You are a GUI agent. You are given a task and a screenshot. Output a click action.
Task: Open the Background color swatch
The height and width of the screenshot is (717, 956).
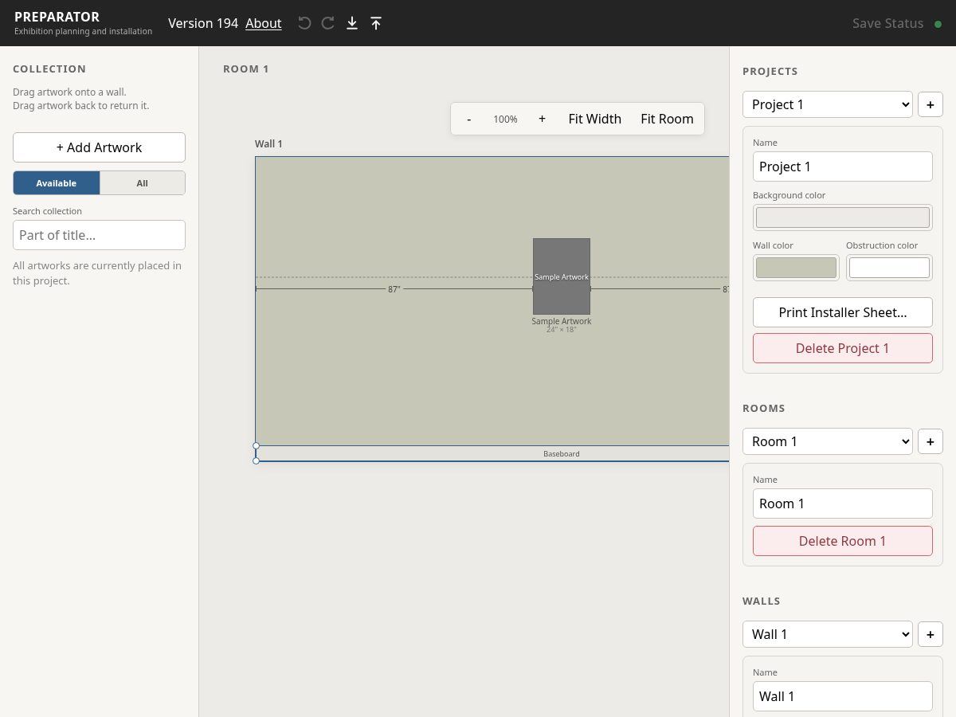coord(843,217)
